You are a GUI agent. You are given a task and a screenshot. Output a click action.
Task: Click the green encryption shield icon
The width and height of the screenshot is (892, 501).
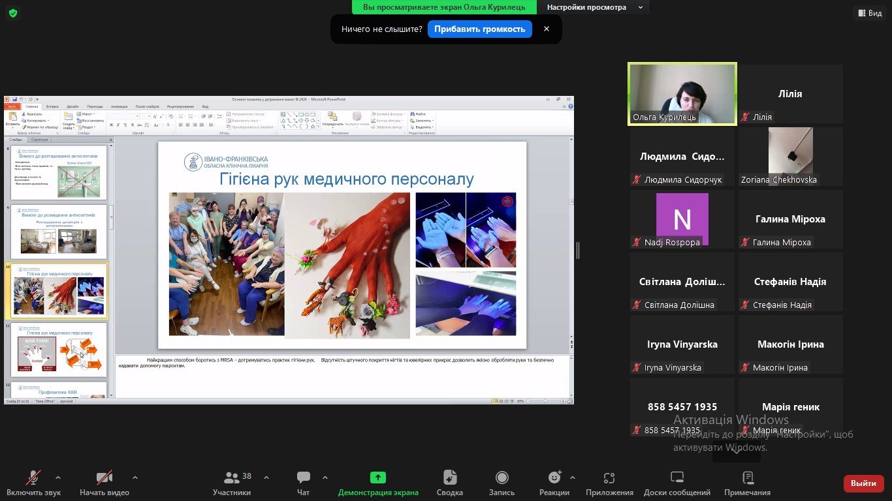(13, 13)
